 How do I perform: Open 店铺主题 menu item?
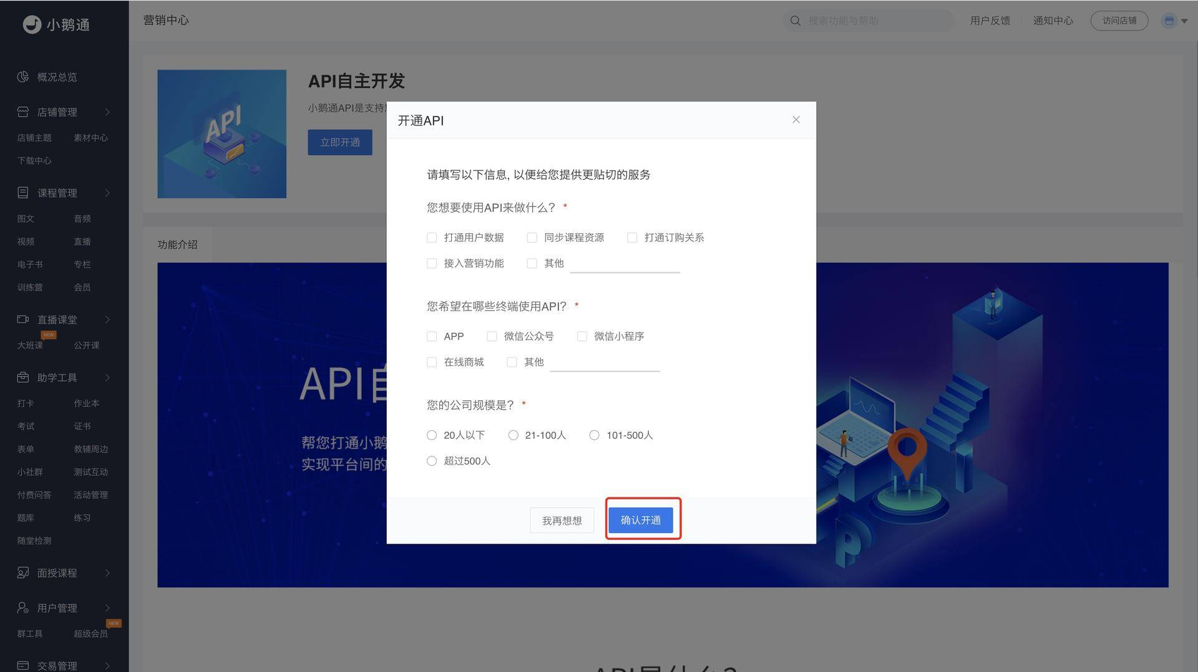34,138
